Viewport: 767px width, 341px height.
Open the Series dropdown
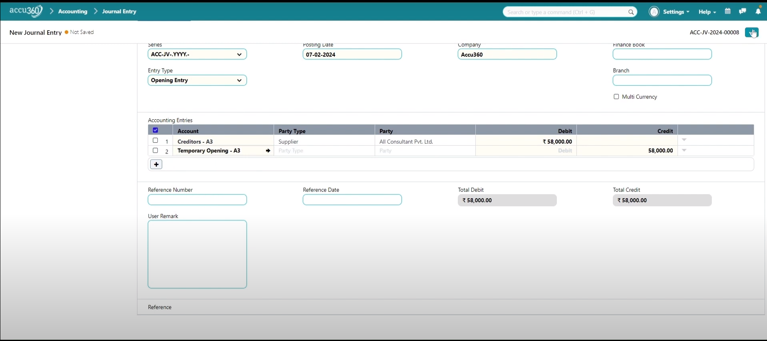197,54
